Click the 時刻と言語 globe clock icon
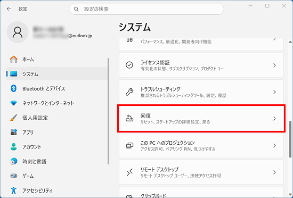 [14, 161]
